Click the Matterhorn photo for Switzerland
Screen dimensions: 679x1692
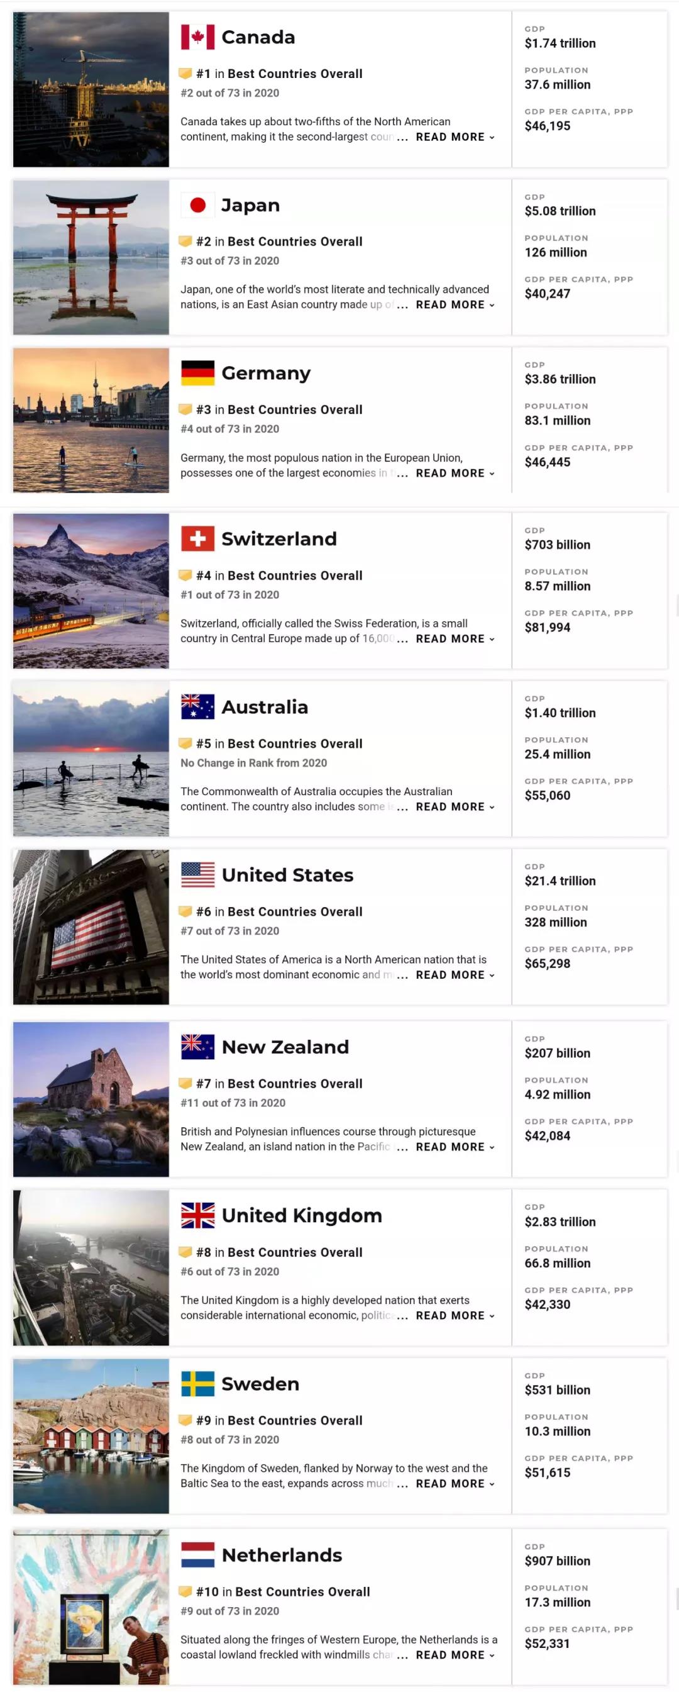91,591
